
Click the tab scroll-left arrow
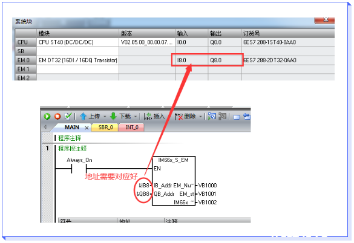click(45, 127)
